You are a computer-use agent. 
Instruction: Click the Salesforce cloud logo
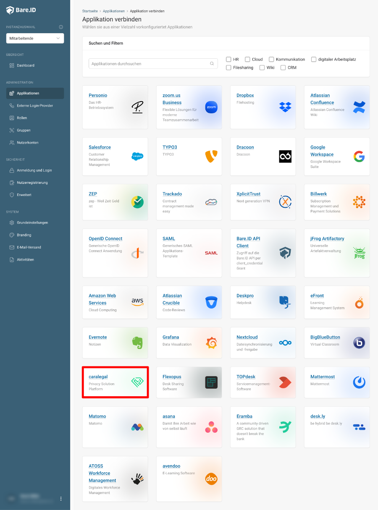point(137,156)
